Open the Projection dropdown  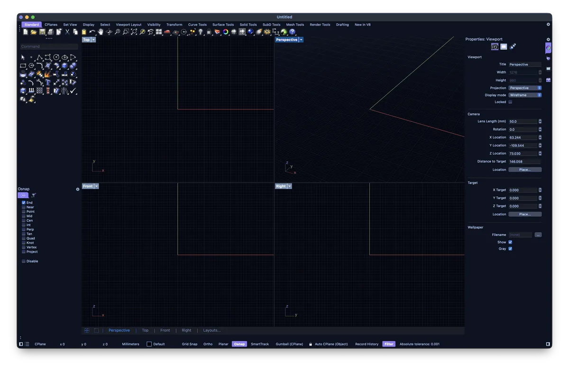pyautogui.click(x=525, y=88)
